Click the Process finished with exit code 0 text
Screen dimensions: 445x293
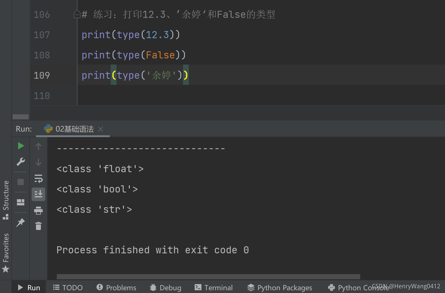(153, 250)
